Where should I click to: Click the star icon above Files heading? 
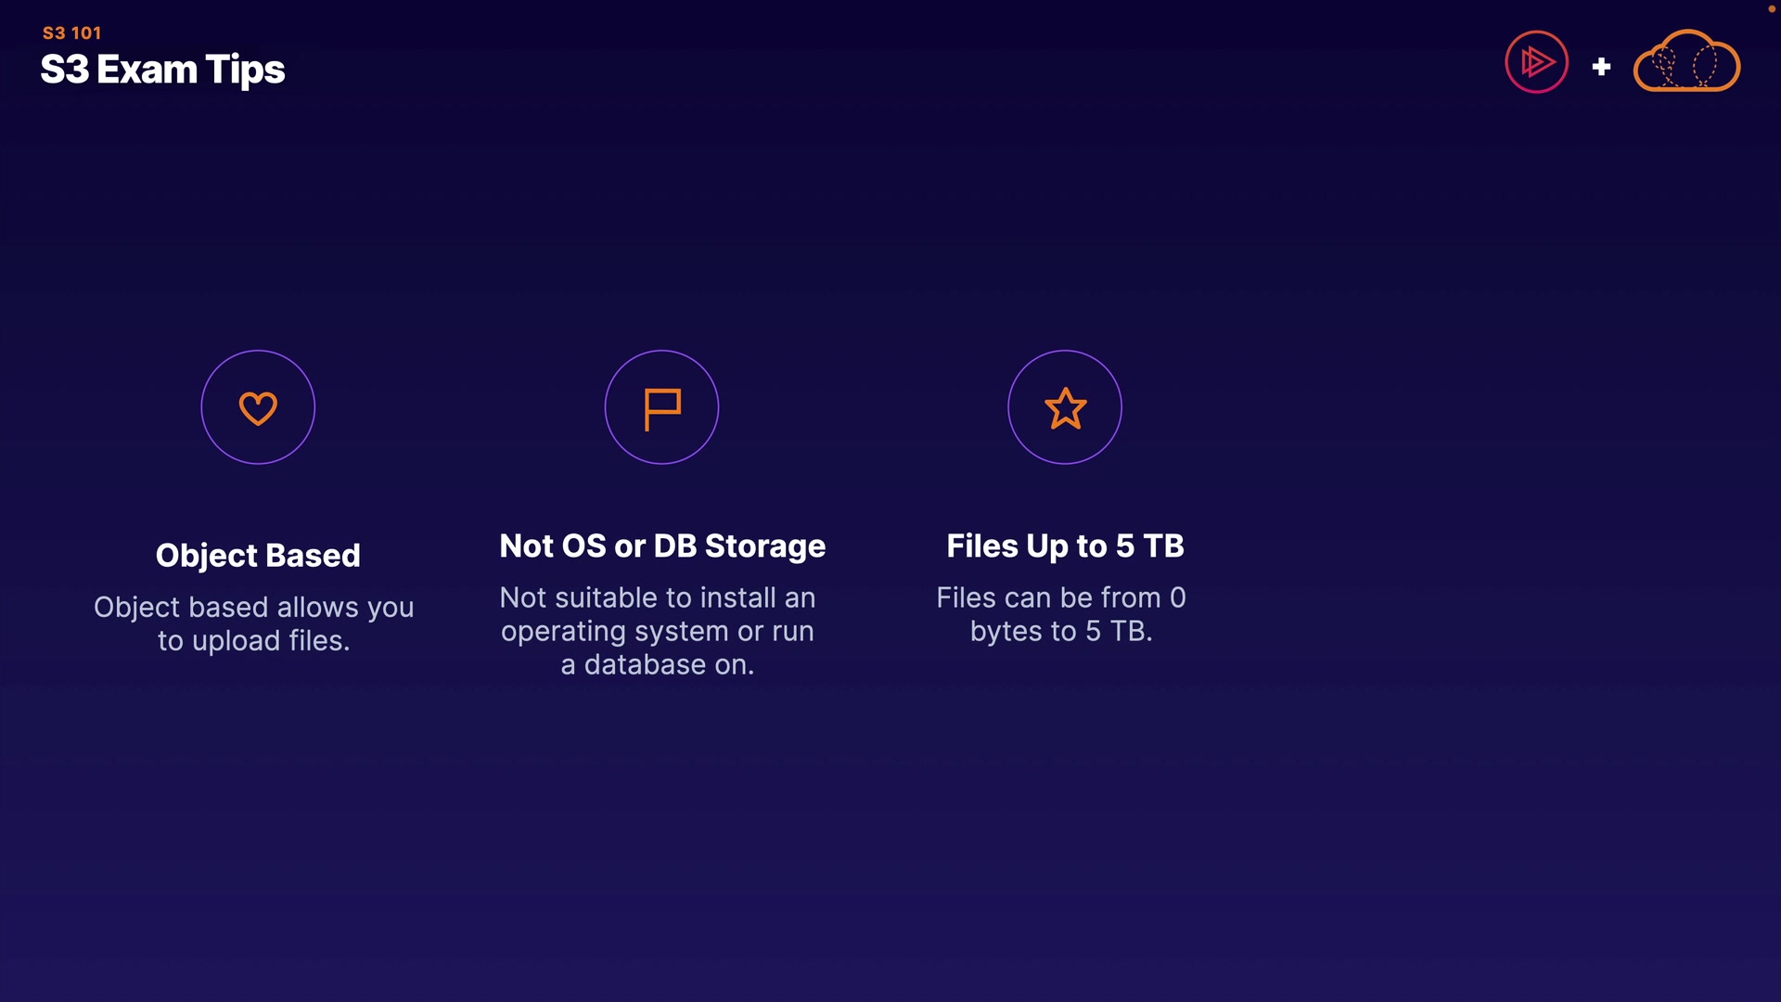pos(1065,408)
